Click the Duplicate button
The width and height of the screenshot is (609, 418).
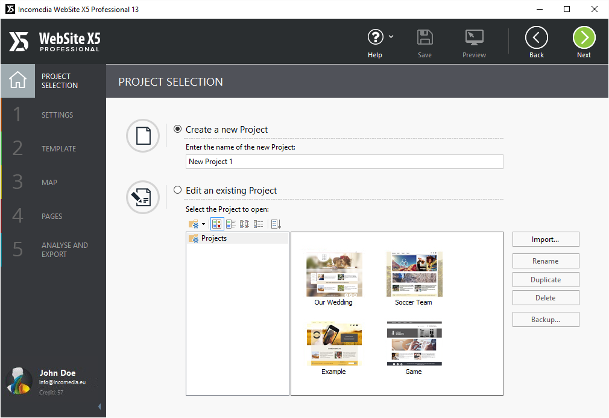coord(546,280)
